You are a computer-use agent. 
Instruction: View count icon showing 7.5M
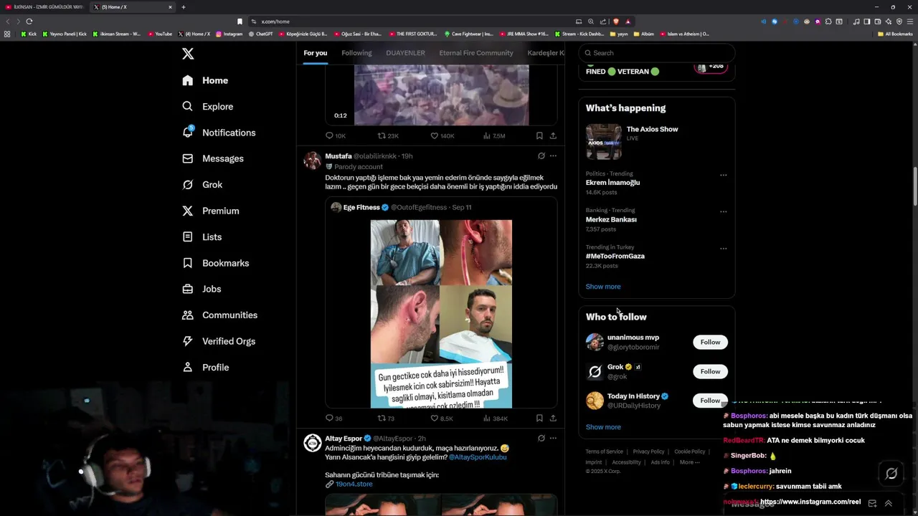(x=487, y=135)
